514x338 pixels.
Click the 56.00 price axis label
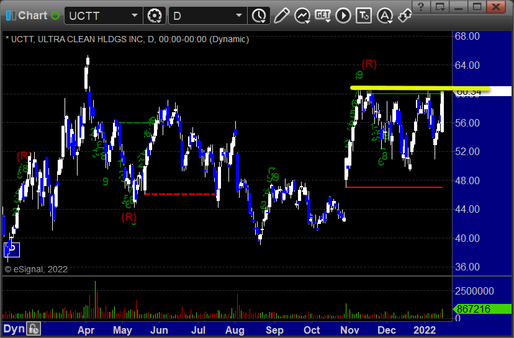click(x=467, y=123)
